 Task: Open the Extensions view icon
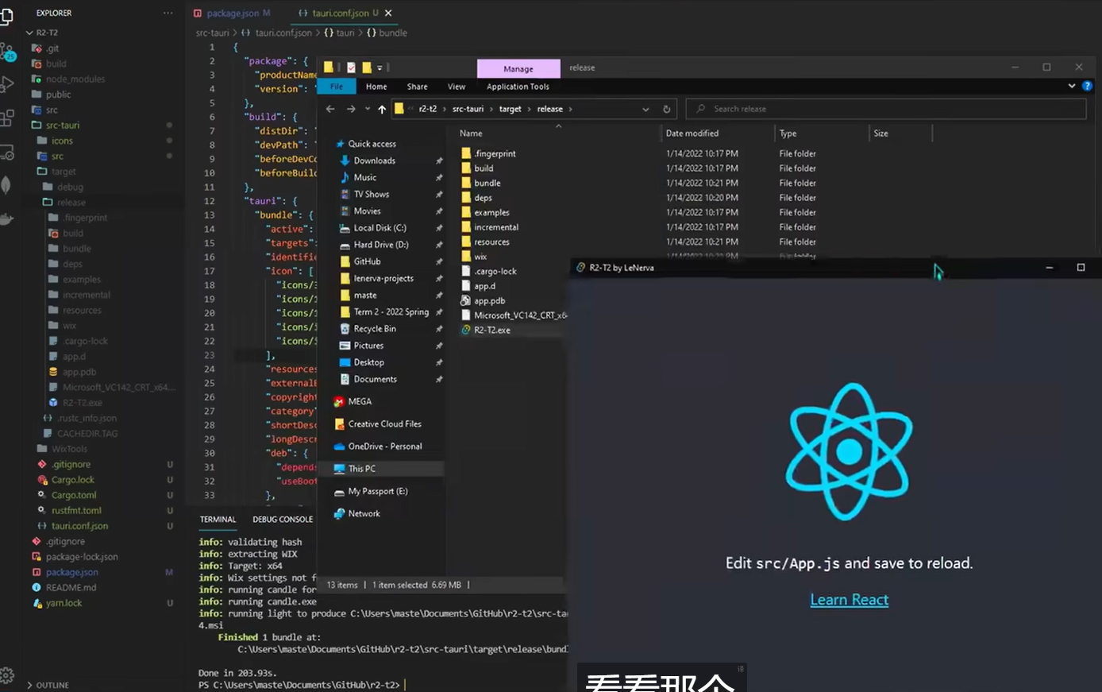coord(7,118)
